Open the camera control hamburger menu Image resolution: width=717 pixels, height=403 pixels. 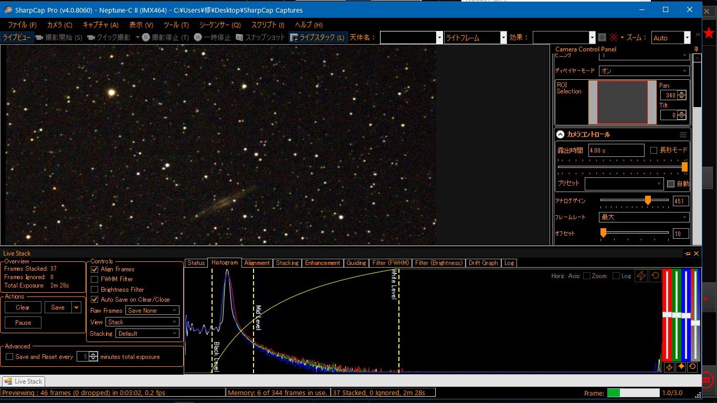[683, 135]
